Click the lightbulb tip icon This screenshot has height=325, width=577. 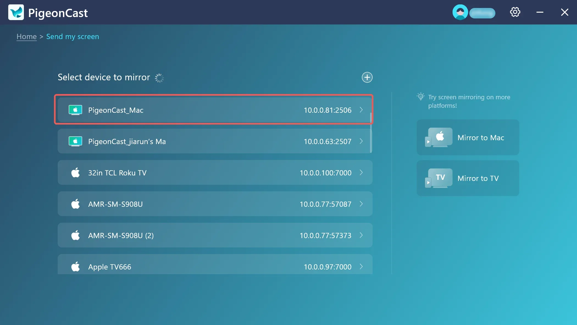(x=421, y=97)
